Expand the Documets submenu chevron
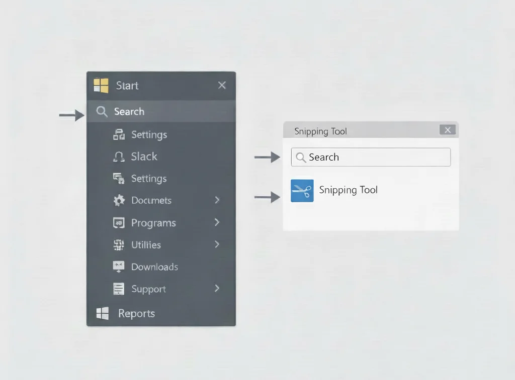The image size is (515, 380). (x=217, y=200)
